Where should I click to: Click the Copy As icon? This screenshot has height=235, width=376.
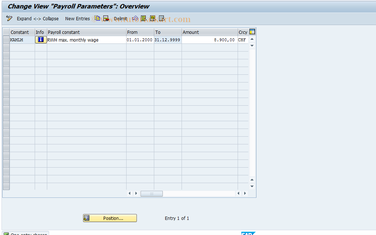coord(97,18)
